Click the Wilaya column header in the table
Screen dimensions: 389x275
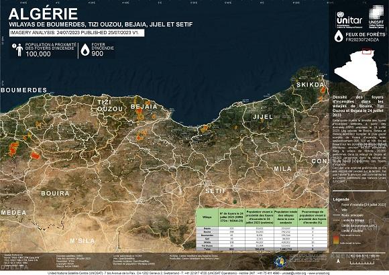[x=207, y=217]
